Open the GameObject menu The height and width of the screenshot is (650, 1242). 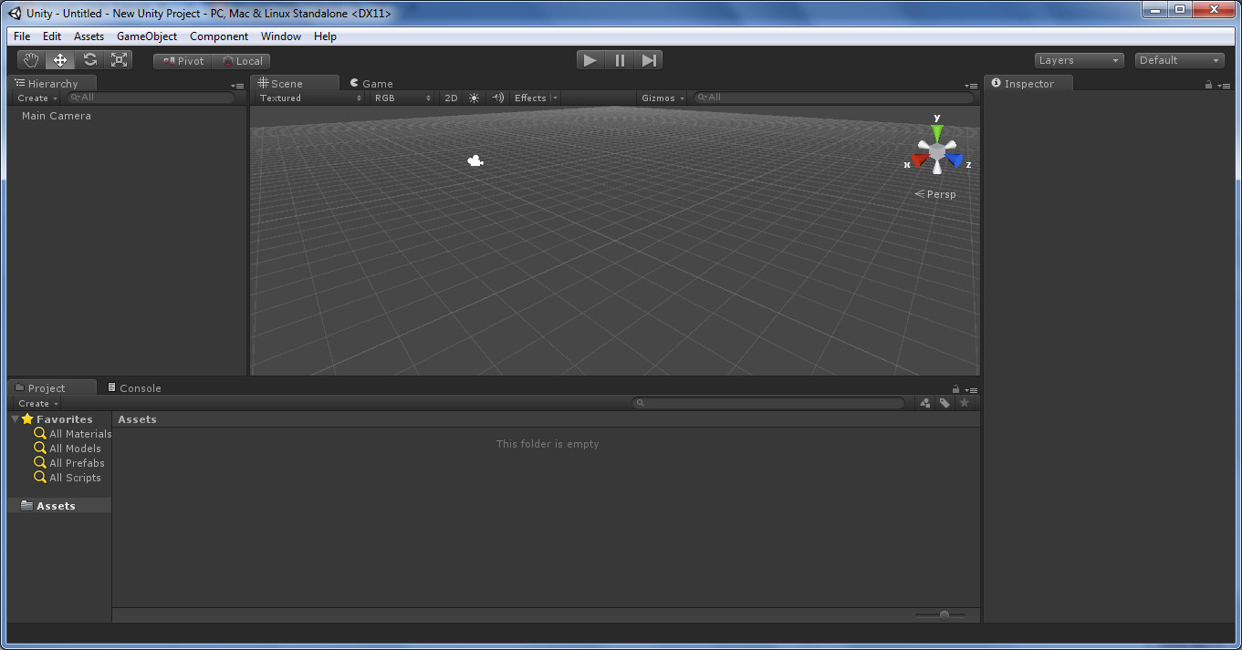point(146,36)
